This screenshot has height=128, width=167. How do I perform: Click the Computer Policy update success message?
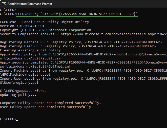pyautogui.click(x=50, y=103)
